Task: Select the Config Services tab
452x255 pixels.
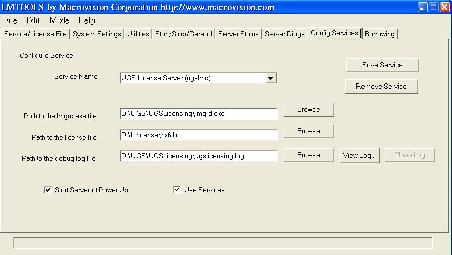Action: point(335,33)
